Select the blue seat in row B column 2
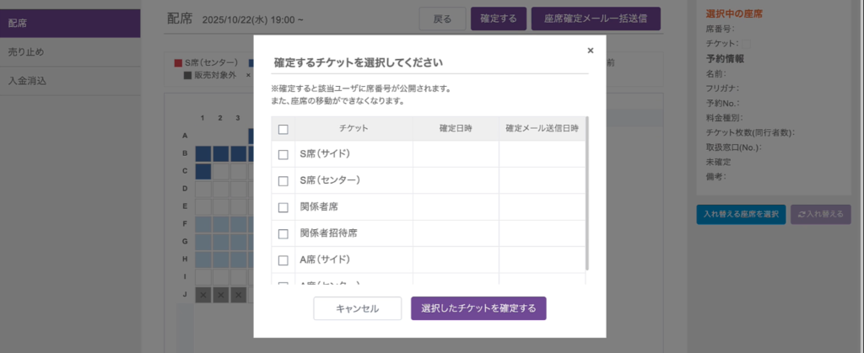This screenshot has width=864, height=353. pos(220,153)
